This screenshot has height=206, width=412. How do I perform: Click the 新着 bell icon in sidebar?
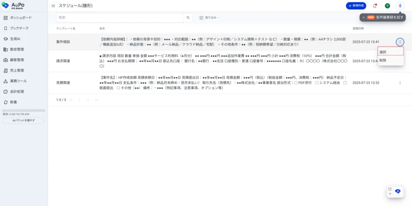[6, 102]
